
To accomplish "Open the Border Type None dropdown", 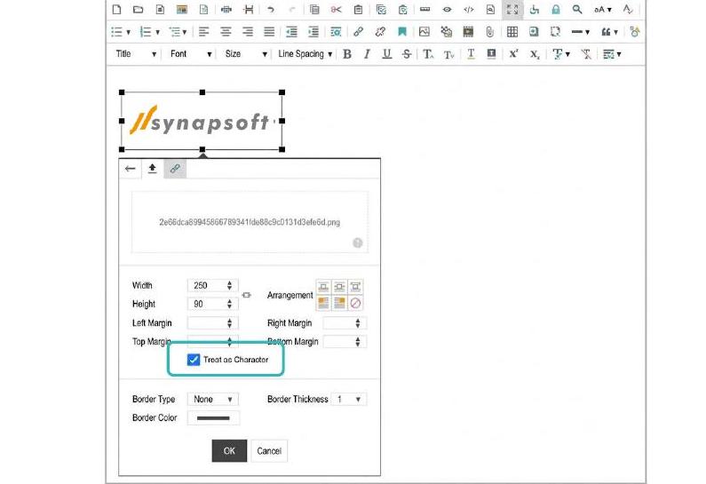I will 212,399.
